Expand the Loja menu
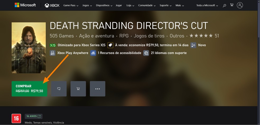The height and width of the screenshot is (125, 260). click(x=130, y=6)
